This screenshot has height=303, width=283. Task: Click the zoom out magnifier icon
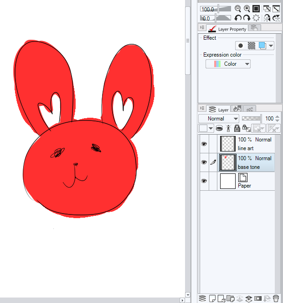(237, 9)
